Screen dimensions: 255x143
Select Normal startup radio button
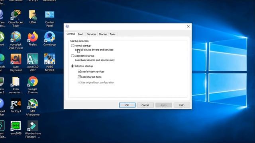[x=73, y=46]
